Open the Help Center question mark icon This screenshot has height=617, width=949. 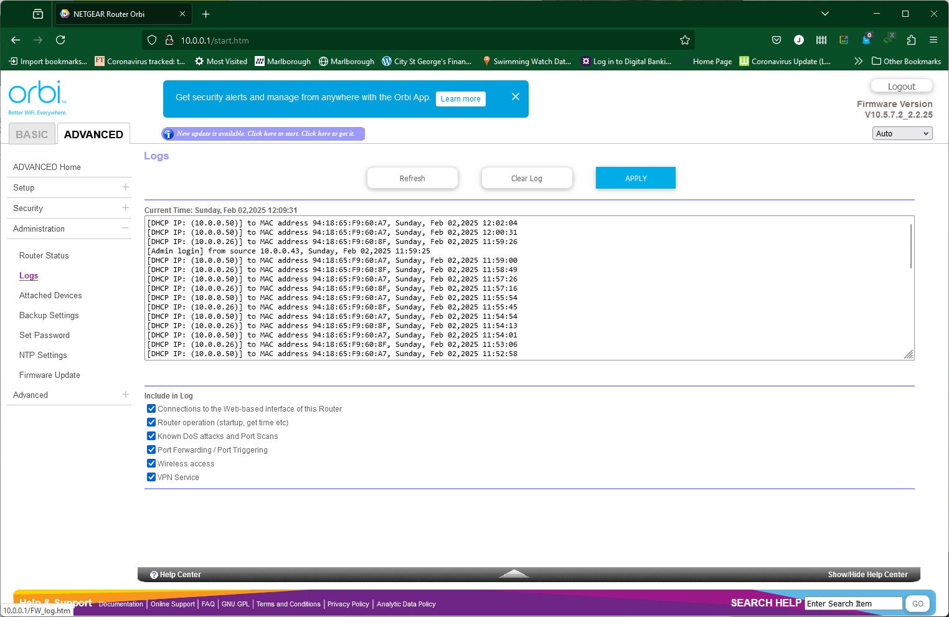(x=154, y=575)
